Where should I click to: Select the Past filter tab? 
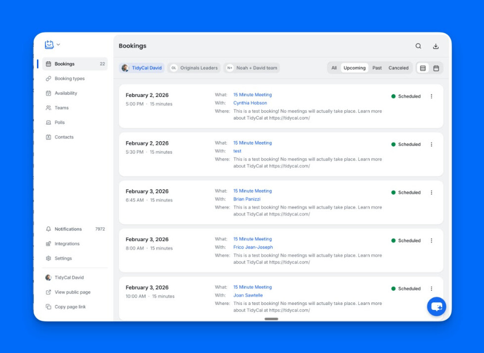click(377, 68)
